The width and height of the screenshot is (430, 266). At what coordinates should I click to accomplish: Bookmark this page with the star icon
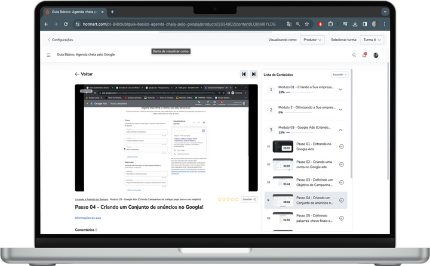click(x=306, y=24)
